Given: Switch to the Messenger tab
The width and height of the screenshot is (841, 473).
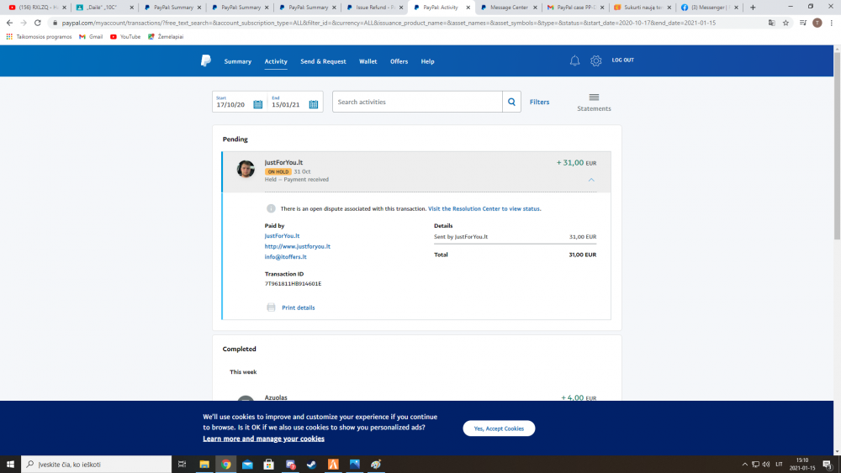Looking at the screenshot, I should click(x=709, y=8).
